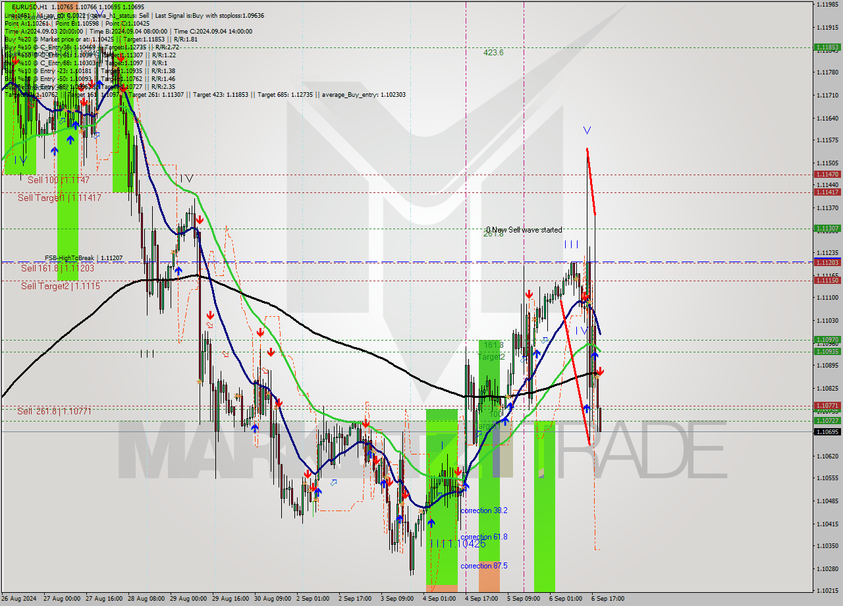The width and height of the screenshot is (843, 606).
Task: Click the green 1.11307 price tag
Action: tap(827, 229)
